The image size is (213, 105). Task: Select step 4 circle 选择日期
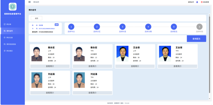(x=148, y=27)
